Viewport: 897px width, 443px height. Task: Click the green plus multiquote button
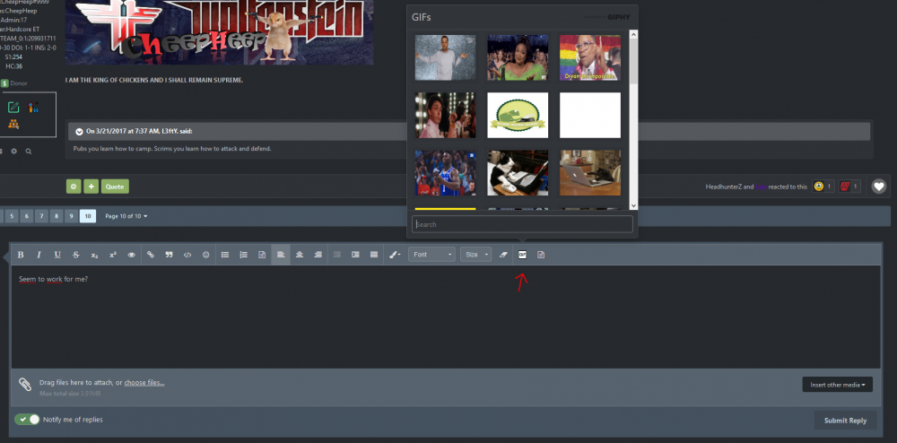[91, 187]
